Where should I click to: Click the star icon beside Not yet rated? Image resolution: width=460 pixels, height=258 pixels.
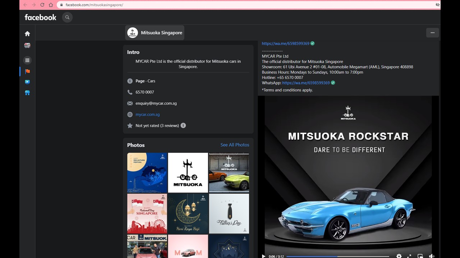click(x=130, y=126)
